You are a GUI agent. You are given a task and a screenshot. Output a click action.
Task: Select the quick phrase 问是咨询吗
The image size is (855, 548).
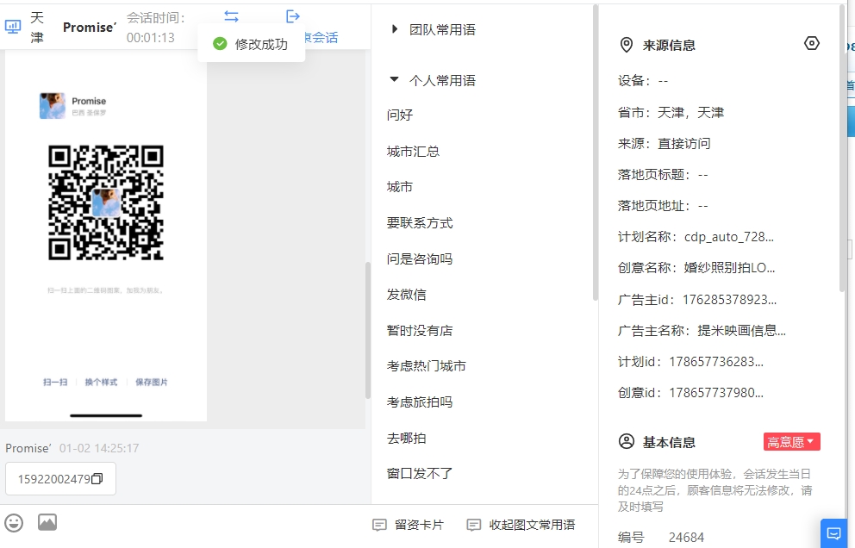(420, 259)
